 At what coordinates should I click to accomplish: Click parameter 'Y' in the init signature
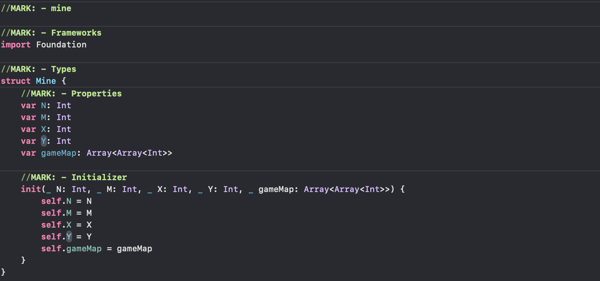(x=210, y=189)
